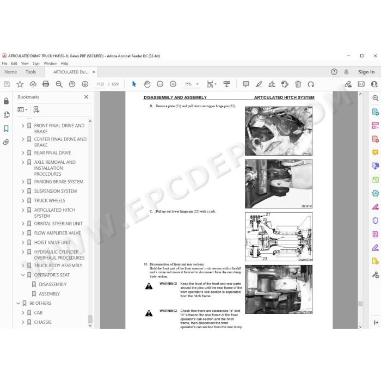Collapse the 90 OTHERS bookmark
Screen dimensions: 381x381
point(18,303)
